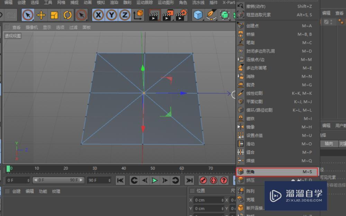Click the 0 F–90 F preview range slider
The height and width of the screenshot is (216, 346).
coord(58,180)
